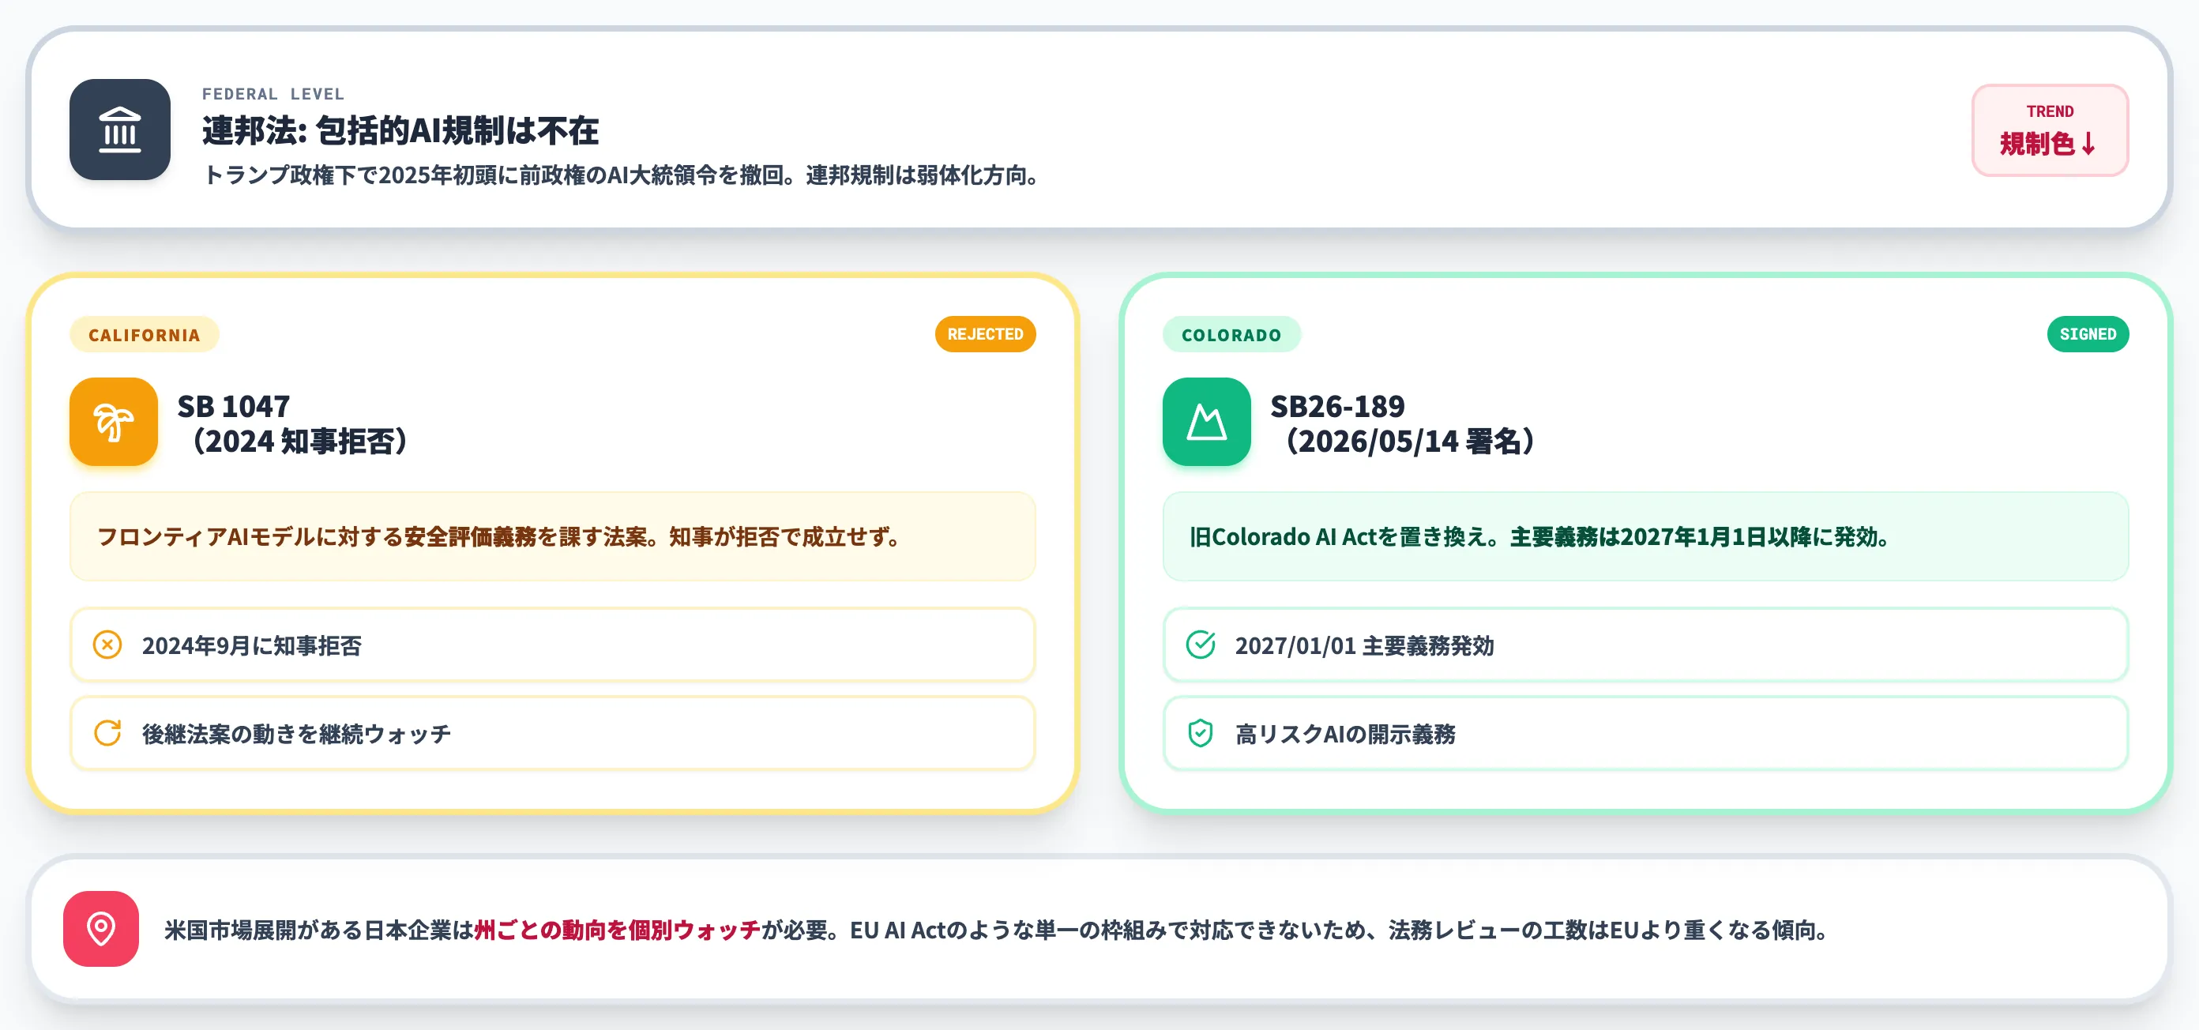Click the federal government building icon
Screen dimensions: 2199x1030
(x=119, y=130)
